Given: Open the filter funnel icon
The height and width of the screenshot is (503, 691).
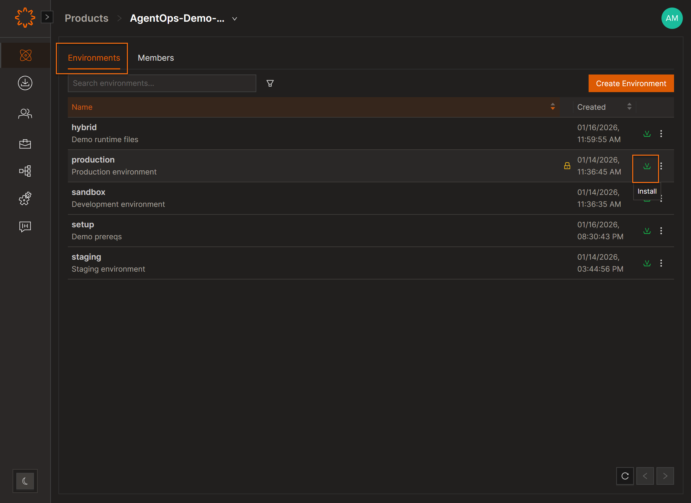Looking at the screenshot, I should 270,83.
